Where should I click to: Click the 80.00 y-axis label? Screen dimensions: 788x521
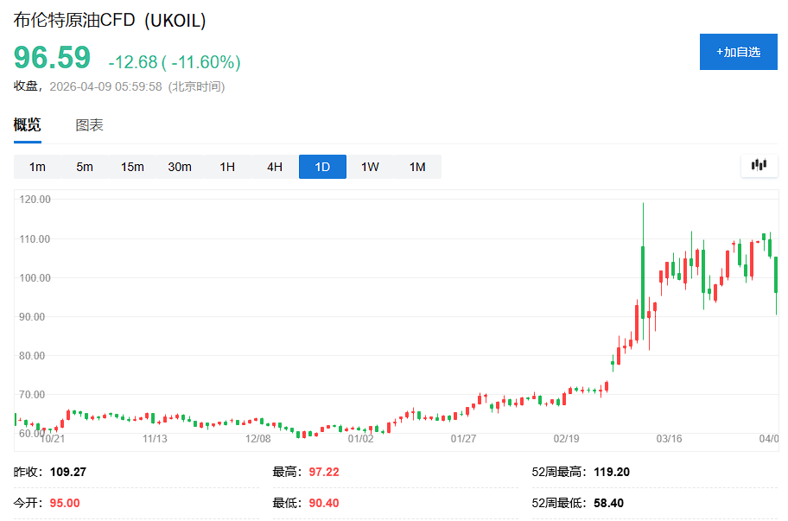click(32, 356)
